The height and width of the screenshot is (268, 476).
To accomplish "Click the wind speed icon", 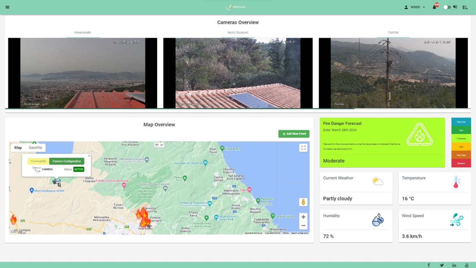I will (x=456, y=220).
